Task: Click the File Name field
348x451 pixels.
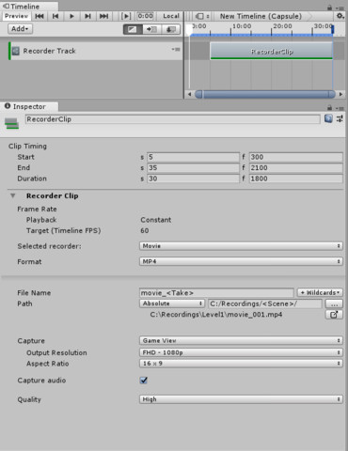Action: [216, 293]
